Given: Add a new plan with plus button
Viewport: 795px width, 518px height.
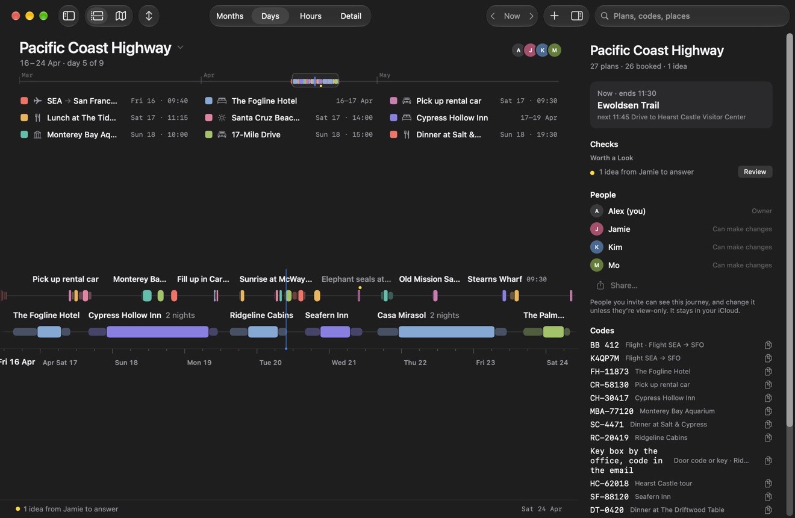Looking at the screenshot, I should [x=554, y=16].
